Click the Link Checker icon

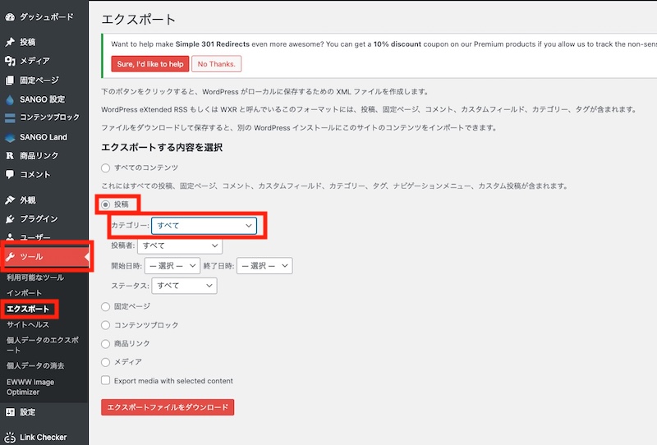click(10, 438)
